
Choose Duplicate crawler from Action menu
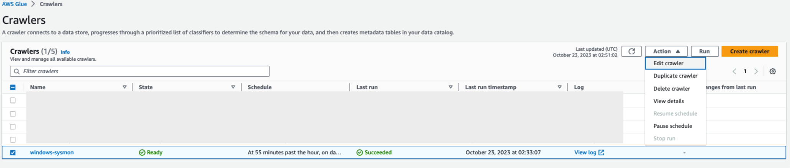(675, 76)
